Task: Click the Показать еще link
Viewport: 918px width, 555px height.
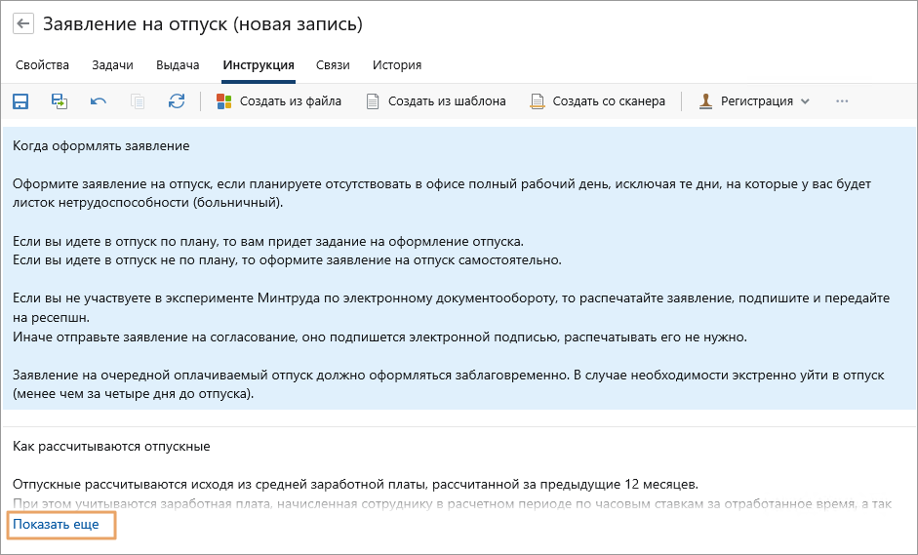Action: 56,525
